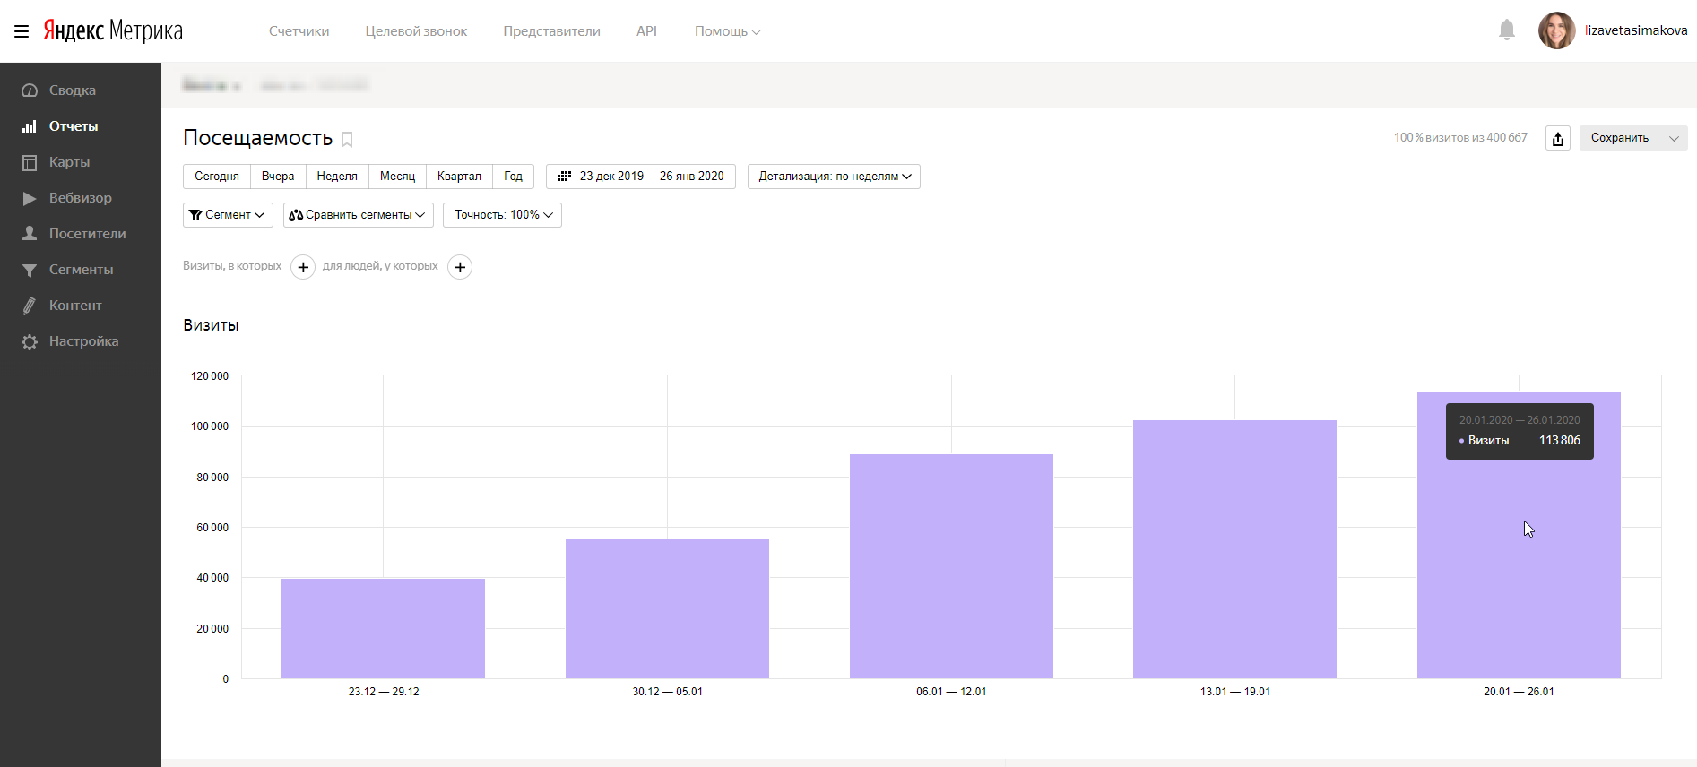Viewport: 1697px width, 767px height.
Task: Add a condition for Визиты, в которых
Action: [303, 267]
